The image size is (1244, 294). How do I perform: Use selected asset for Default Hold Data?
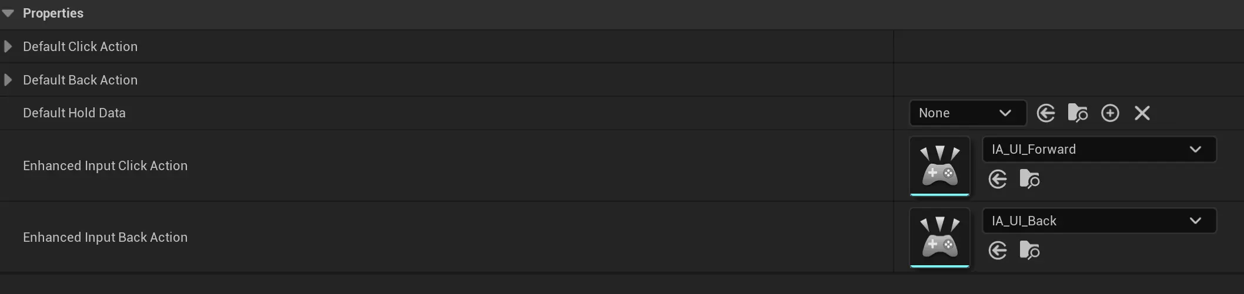click(1046, 113)
